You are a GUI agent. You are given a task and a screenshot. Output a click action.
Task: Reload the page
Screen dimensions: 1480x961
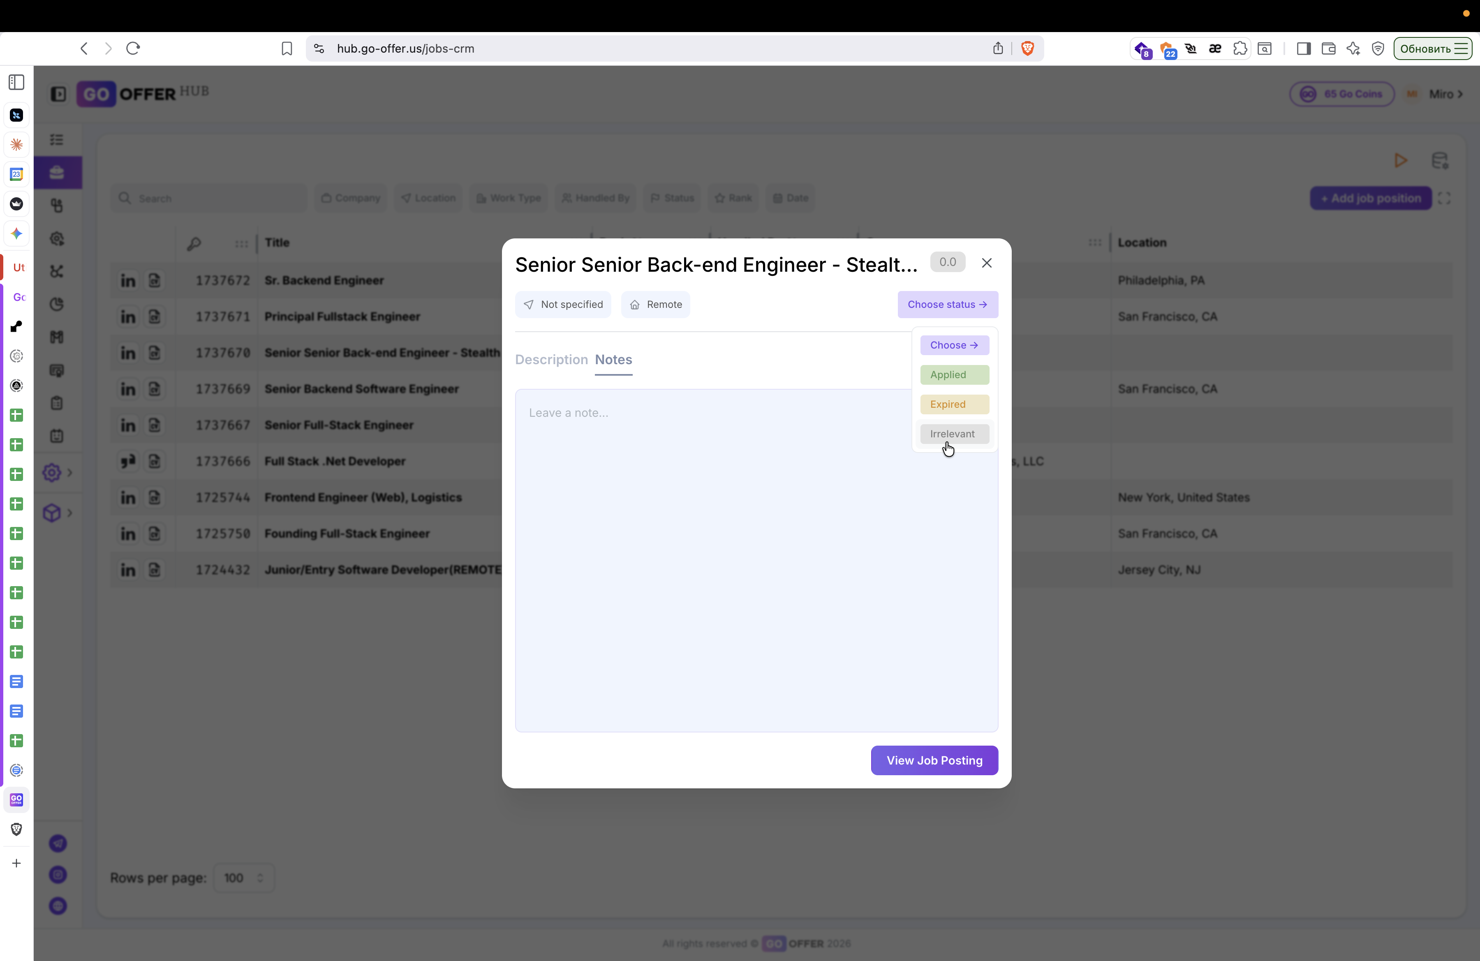[x=133, y=49]
